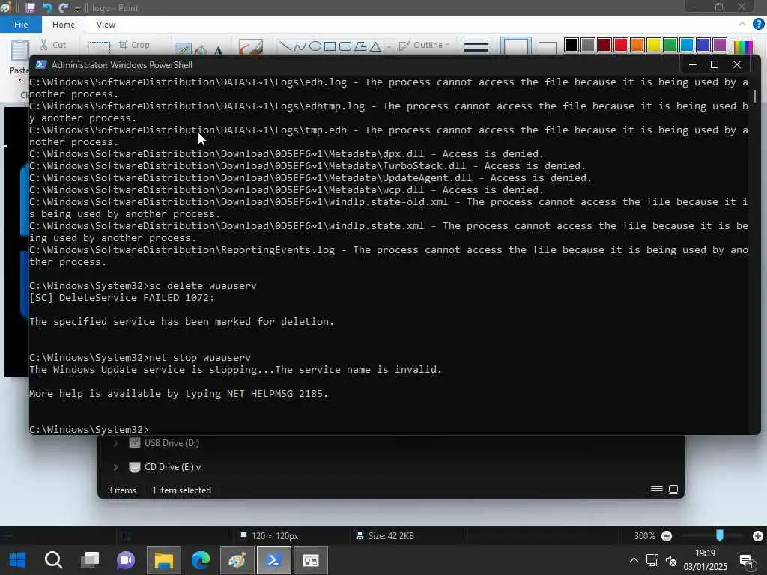Open the Chat camera icon on the taskbar
Viewport: 767px width, 575px height.
126,560
